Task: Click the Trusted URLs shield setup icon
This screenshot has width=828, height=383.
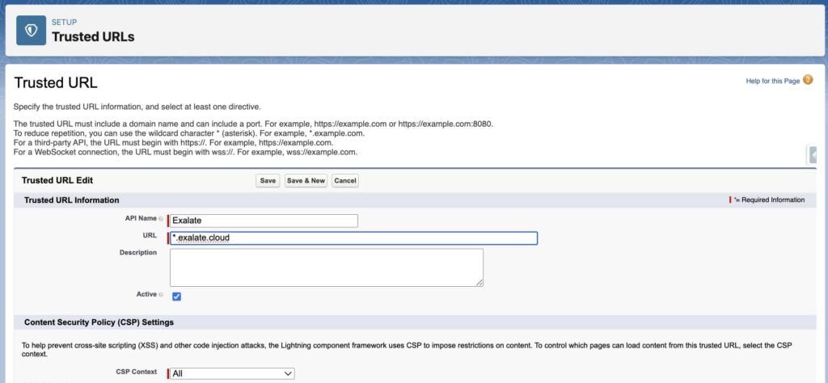Action: tap(32, 30)
